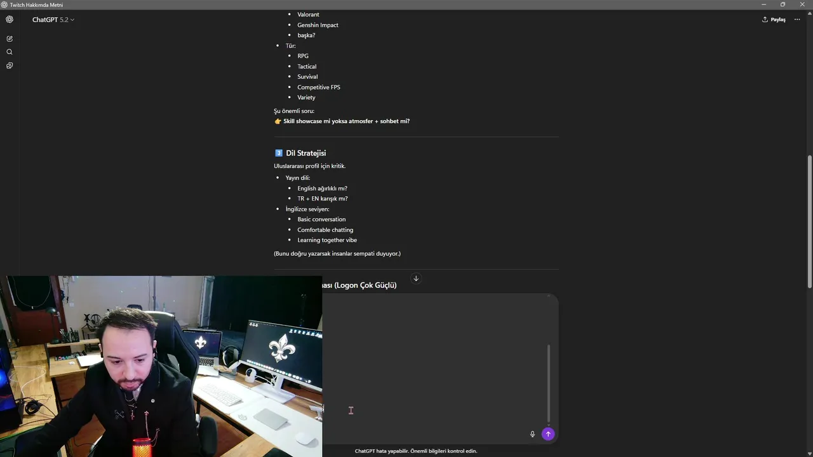The width and height of the screenshot is (813, 457).
Task: Click the webcam overlay video feed
Action: click(161, 366)
